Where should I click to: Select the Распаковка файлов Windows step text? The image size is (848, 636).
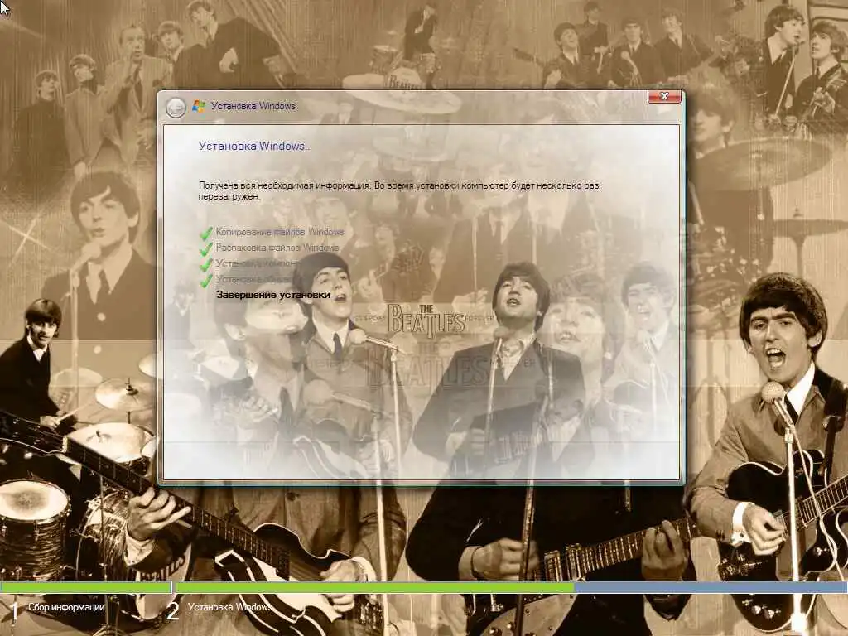277,248
